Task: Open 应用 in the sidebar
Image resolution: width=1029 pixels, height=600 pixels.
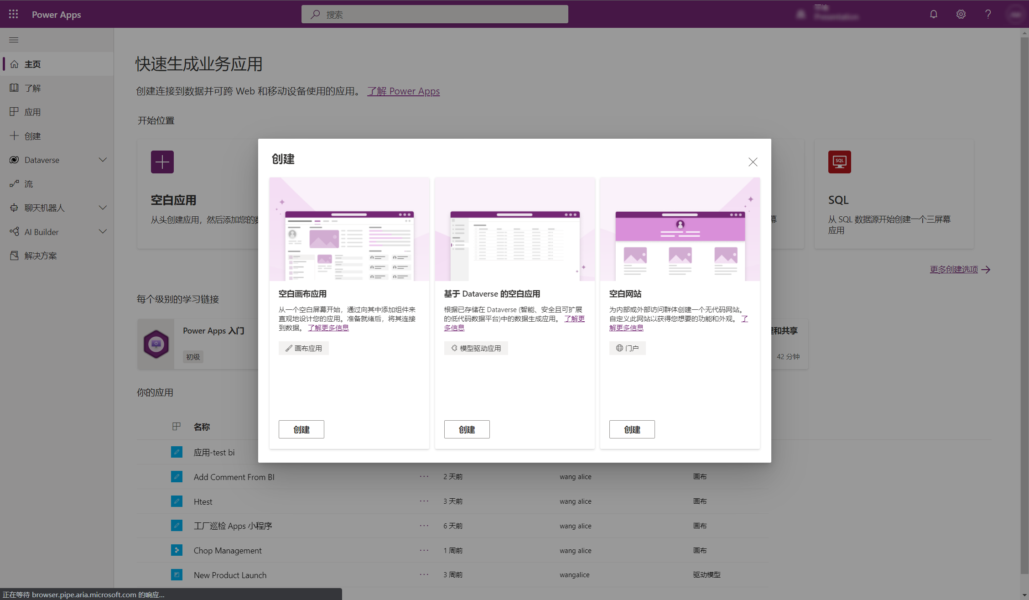Action: point(57,112)
